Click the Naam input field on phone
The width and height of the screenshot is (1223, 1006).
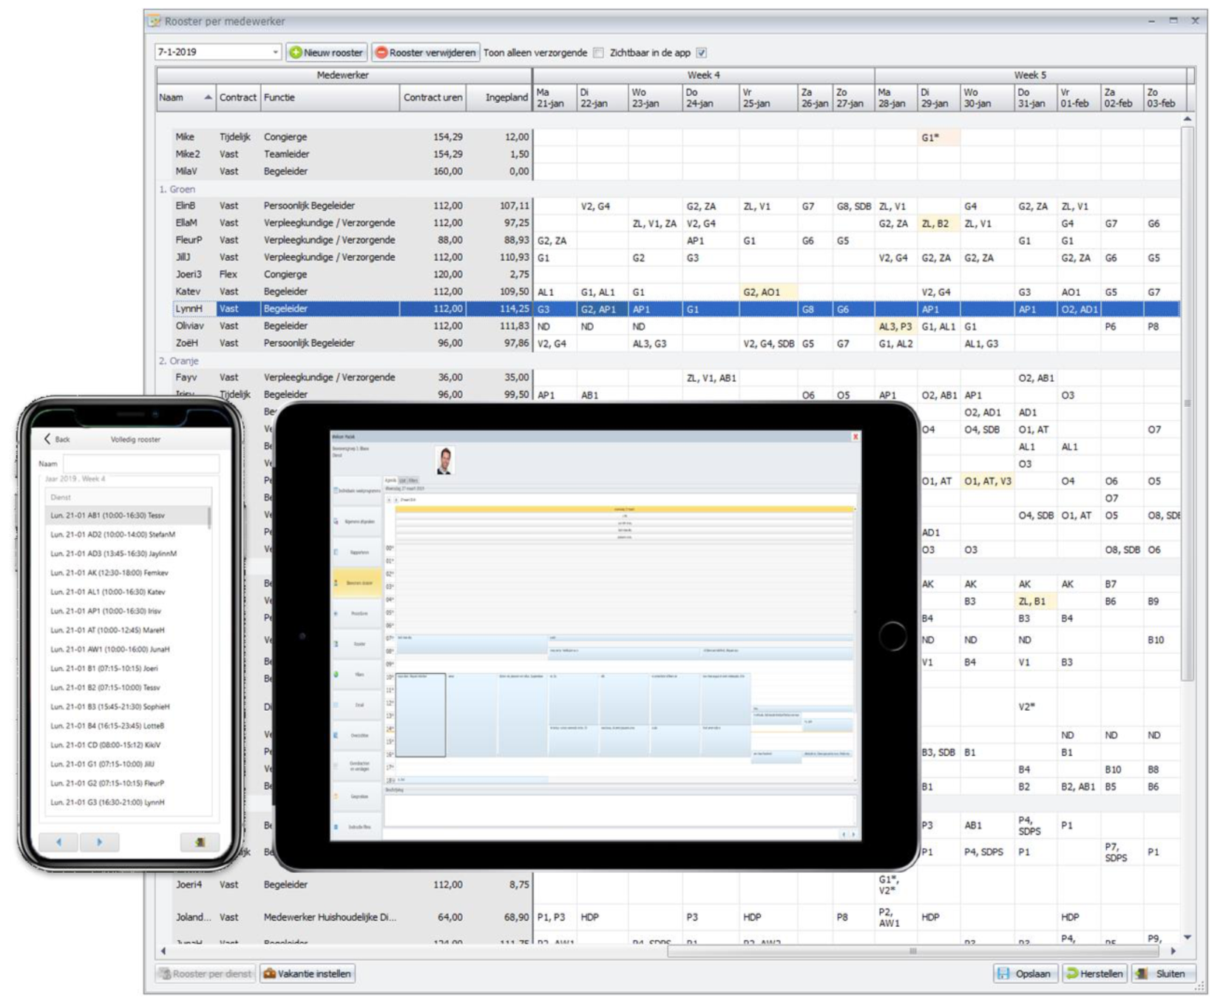coord(140,464)
